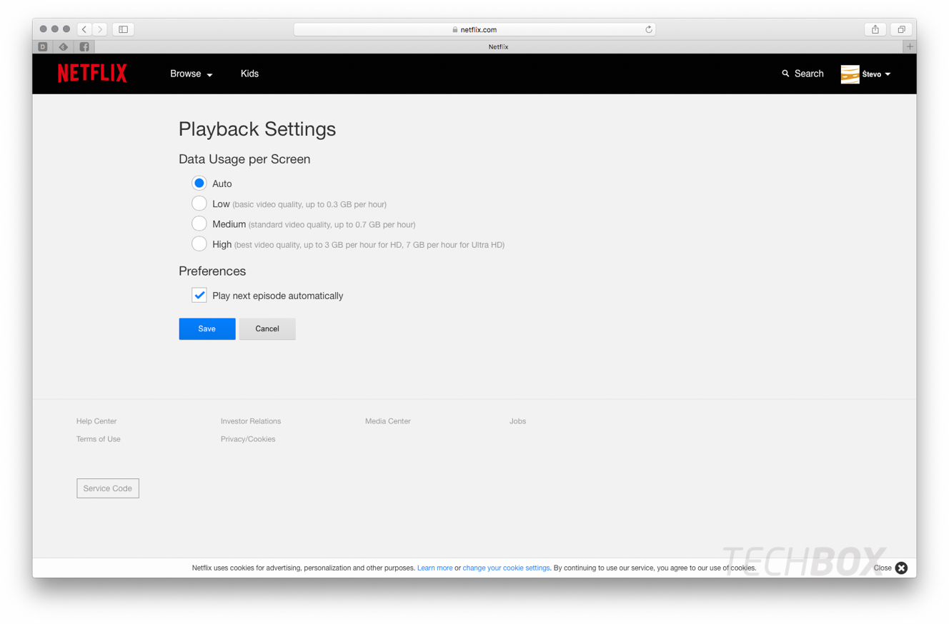
Task: Follow the Learn more cookie link
Action: coord(435,568)
